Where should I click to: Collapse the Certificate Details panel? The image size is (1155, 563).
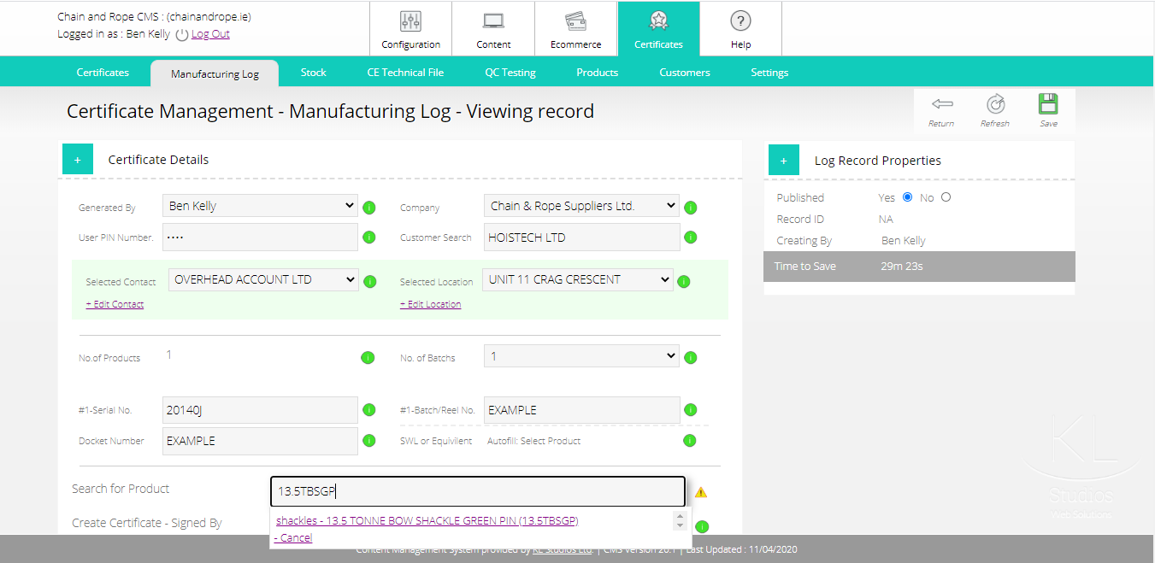coord(78,160)
